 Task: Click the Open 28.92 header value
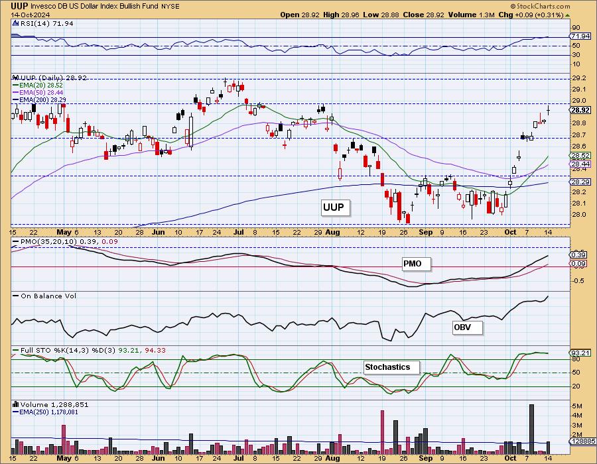(x=300, y=15)
